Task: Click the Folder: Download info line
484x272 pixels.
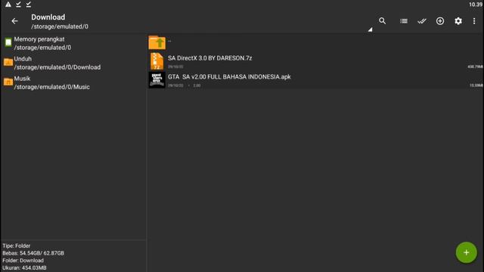Action: tap(23, 260)
